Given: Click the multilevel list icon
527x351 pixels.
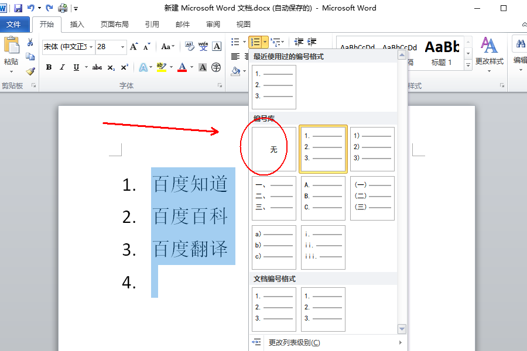Looking at the screenshot, I should 275,42.
